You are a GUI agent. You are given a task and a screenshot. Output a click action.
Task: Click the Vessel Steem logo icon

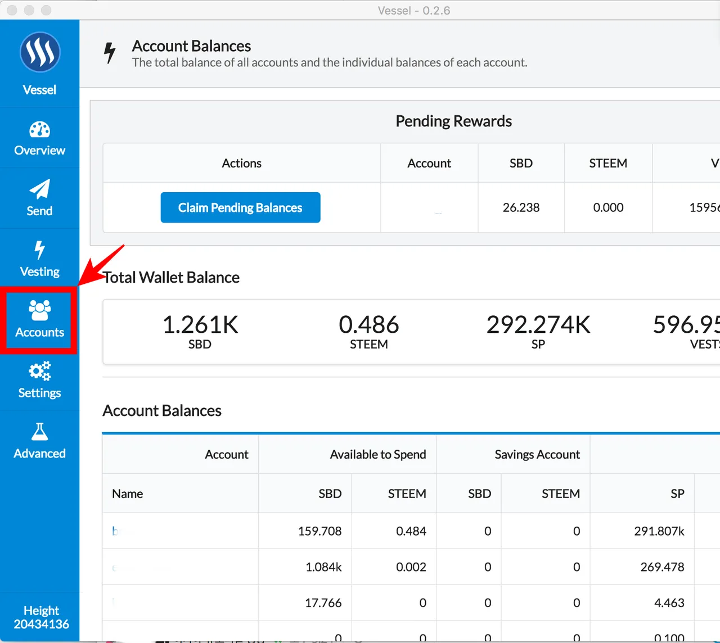(40, 52)
